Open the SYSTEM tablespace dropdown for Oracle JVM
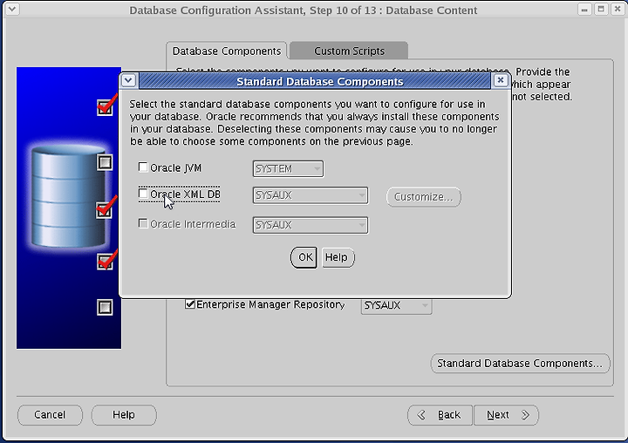628x443 pixels. (288, 168)
